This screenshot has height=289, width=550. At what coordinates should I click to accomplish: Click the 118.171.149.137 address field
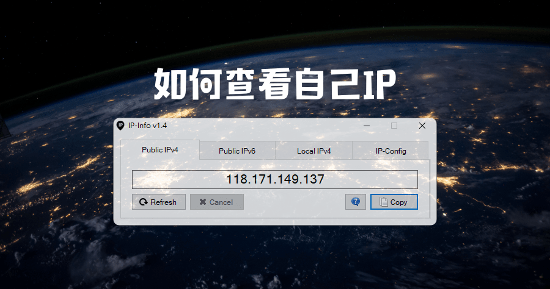[x=274, y=179]
